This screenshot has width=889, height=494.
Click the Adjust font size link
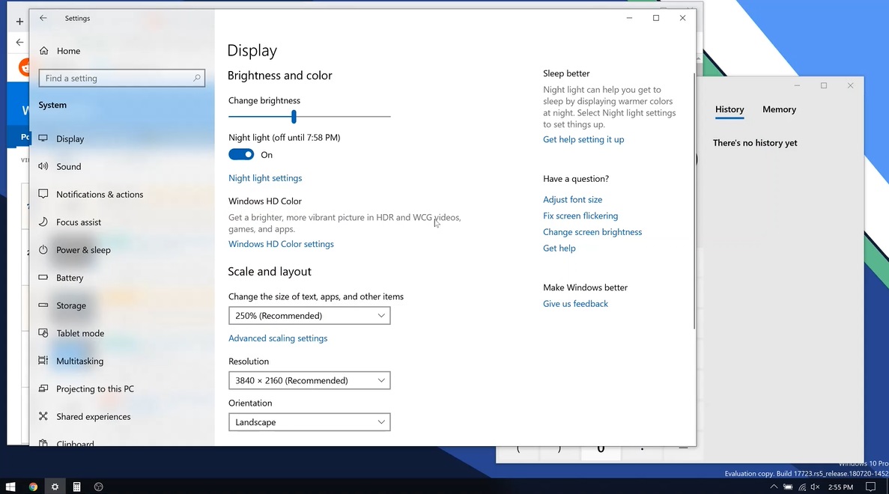pyautogui.click(x=573, y=199)
